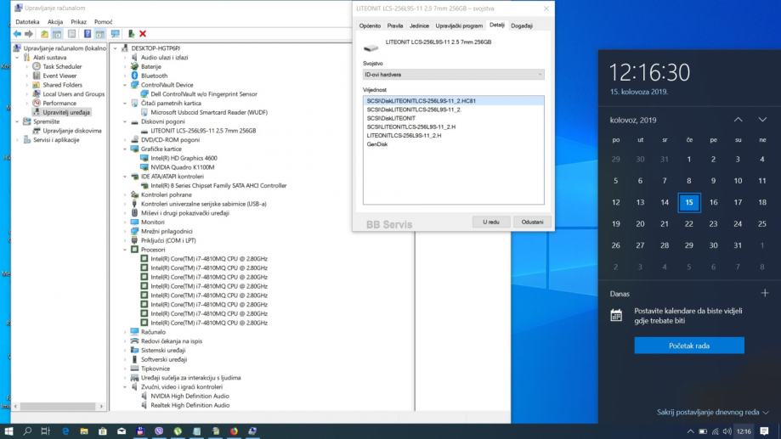The height and width of the screenshot is (439, 781).
Task: Click the Početak rada button
Action: 688,346
